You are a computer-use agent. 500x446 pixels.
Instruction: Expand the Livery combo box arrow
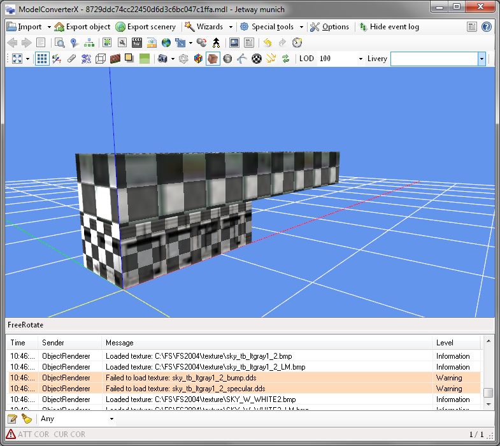point(482,59)
